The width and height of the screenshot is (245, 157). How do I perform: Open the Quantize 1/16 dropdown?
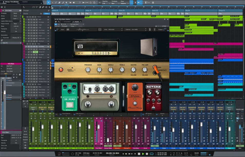[106, 3]
